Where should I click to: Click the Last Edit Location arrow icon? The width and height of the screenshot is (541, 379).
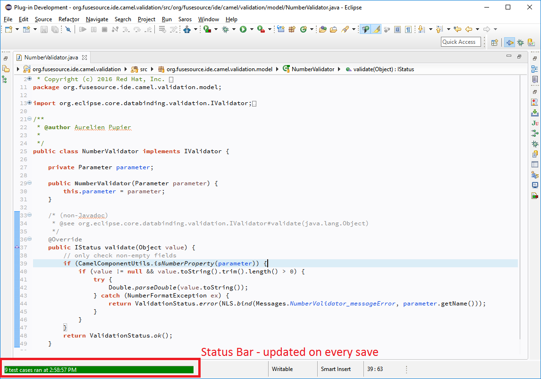click(x=457, y=29)
